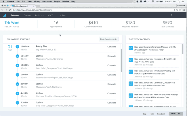Screen dimensions: 187x116
Task: Click the macOS Spotlight search icon
Action: [x=179, y=1]
